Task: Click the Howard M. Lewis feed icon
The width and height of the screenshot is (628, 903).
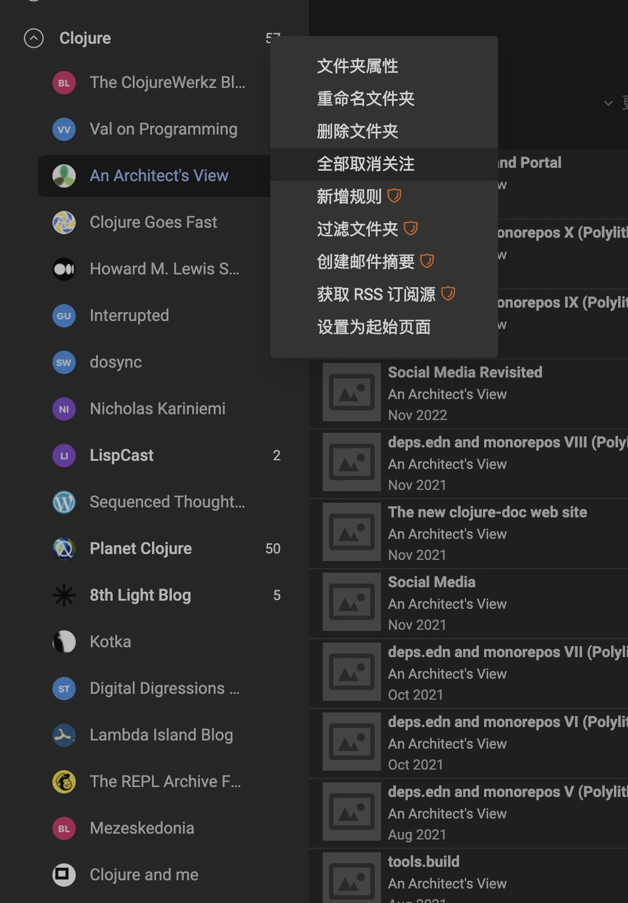Action: [x=64, y=269]
